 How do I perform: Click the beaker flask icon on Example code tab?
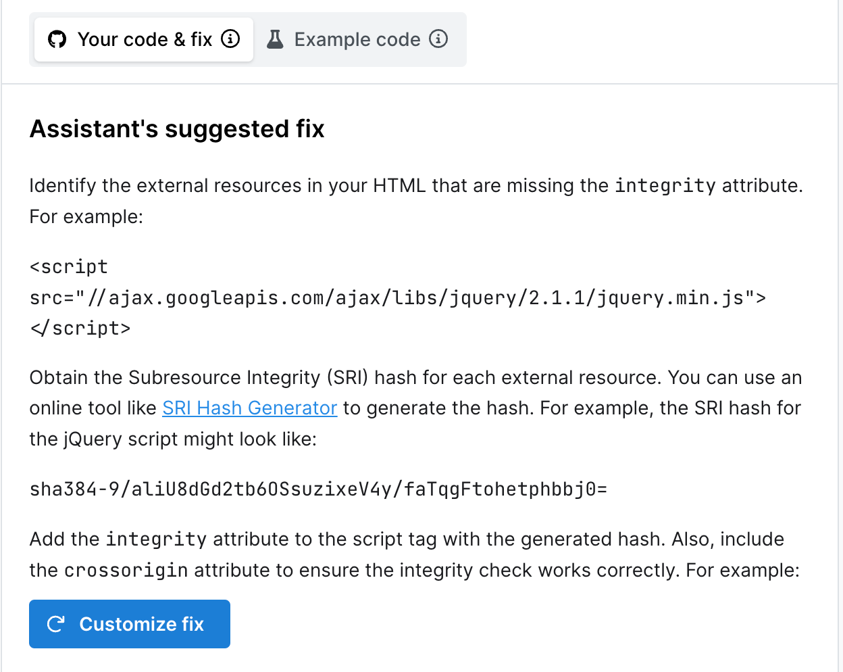(x=275, y=39)
